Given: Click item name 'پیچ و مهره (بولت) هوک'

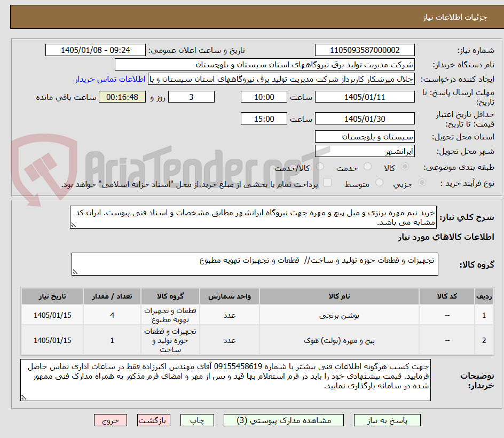Looking at the screenshot, I should (339, 341).
